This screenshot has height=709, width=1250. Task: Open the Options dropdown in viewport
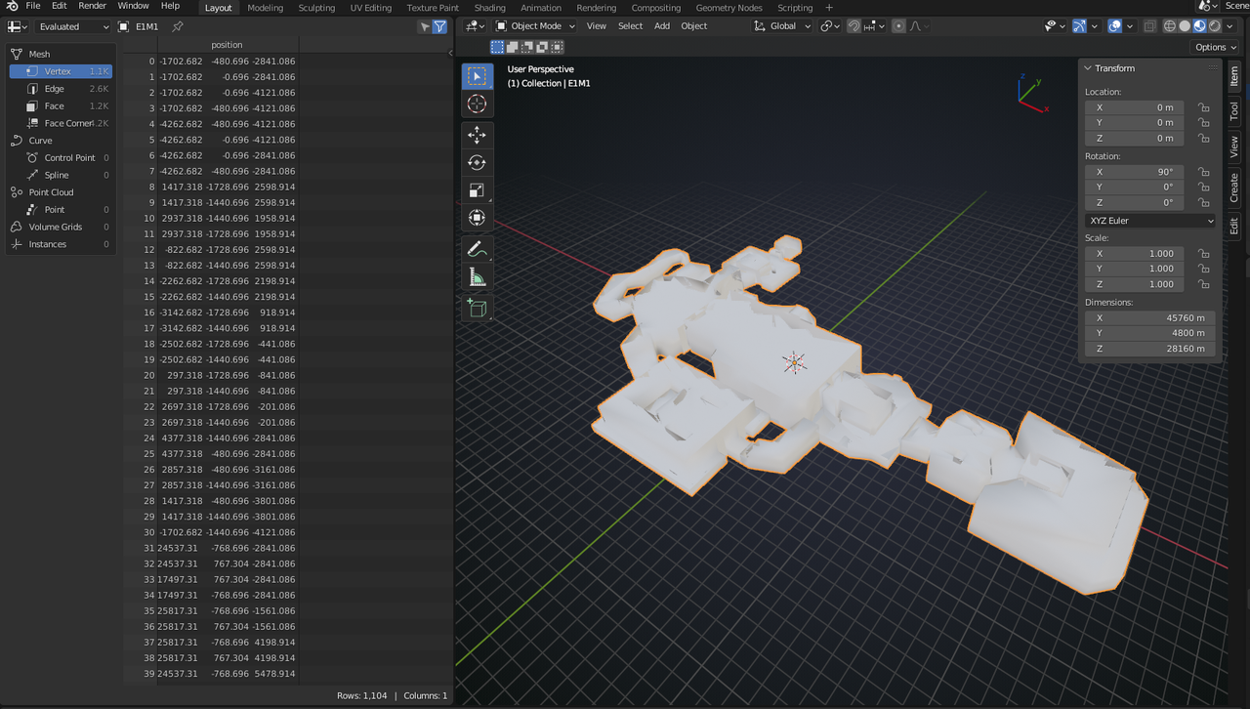pyautogui.click(x=1215, y=47)
